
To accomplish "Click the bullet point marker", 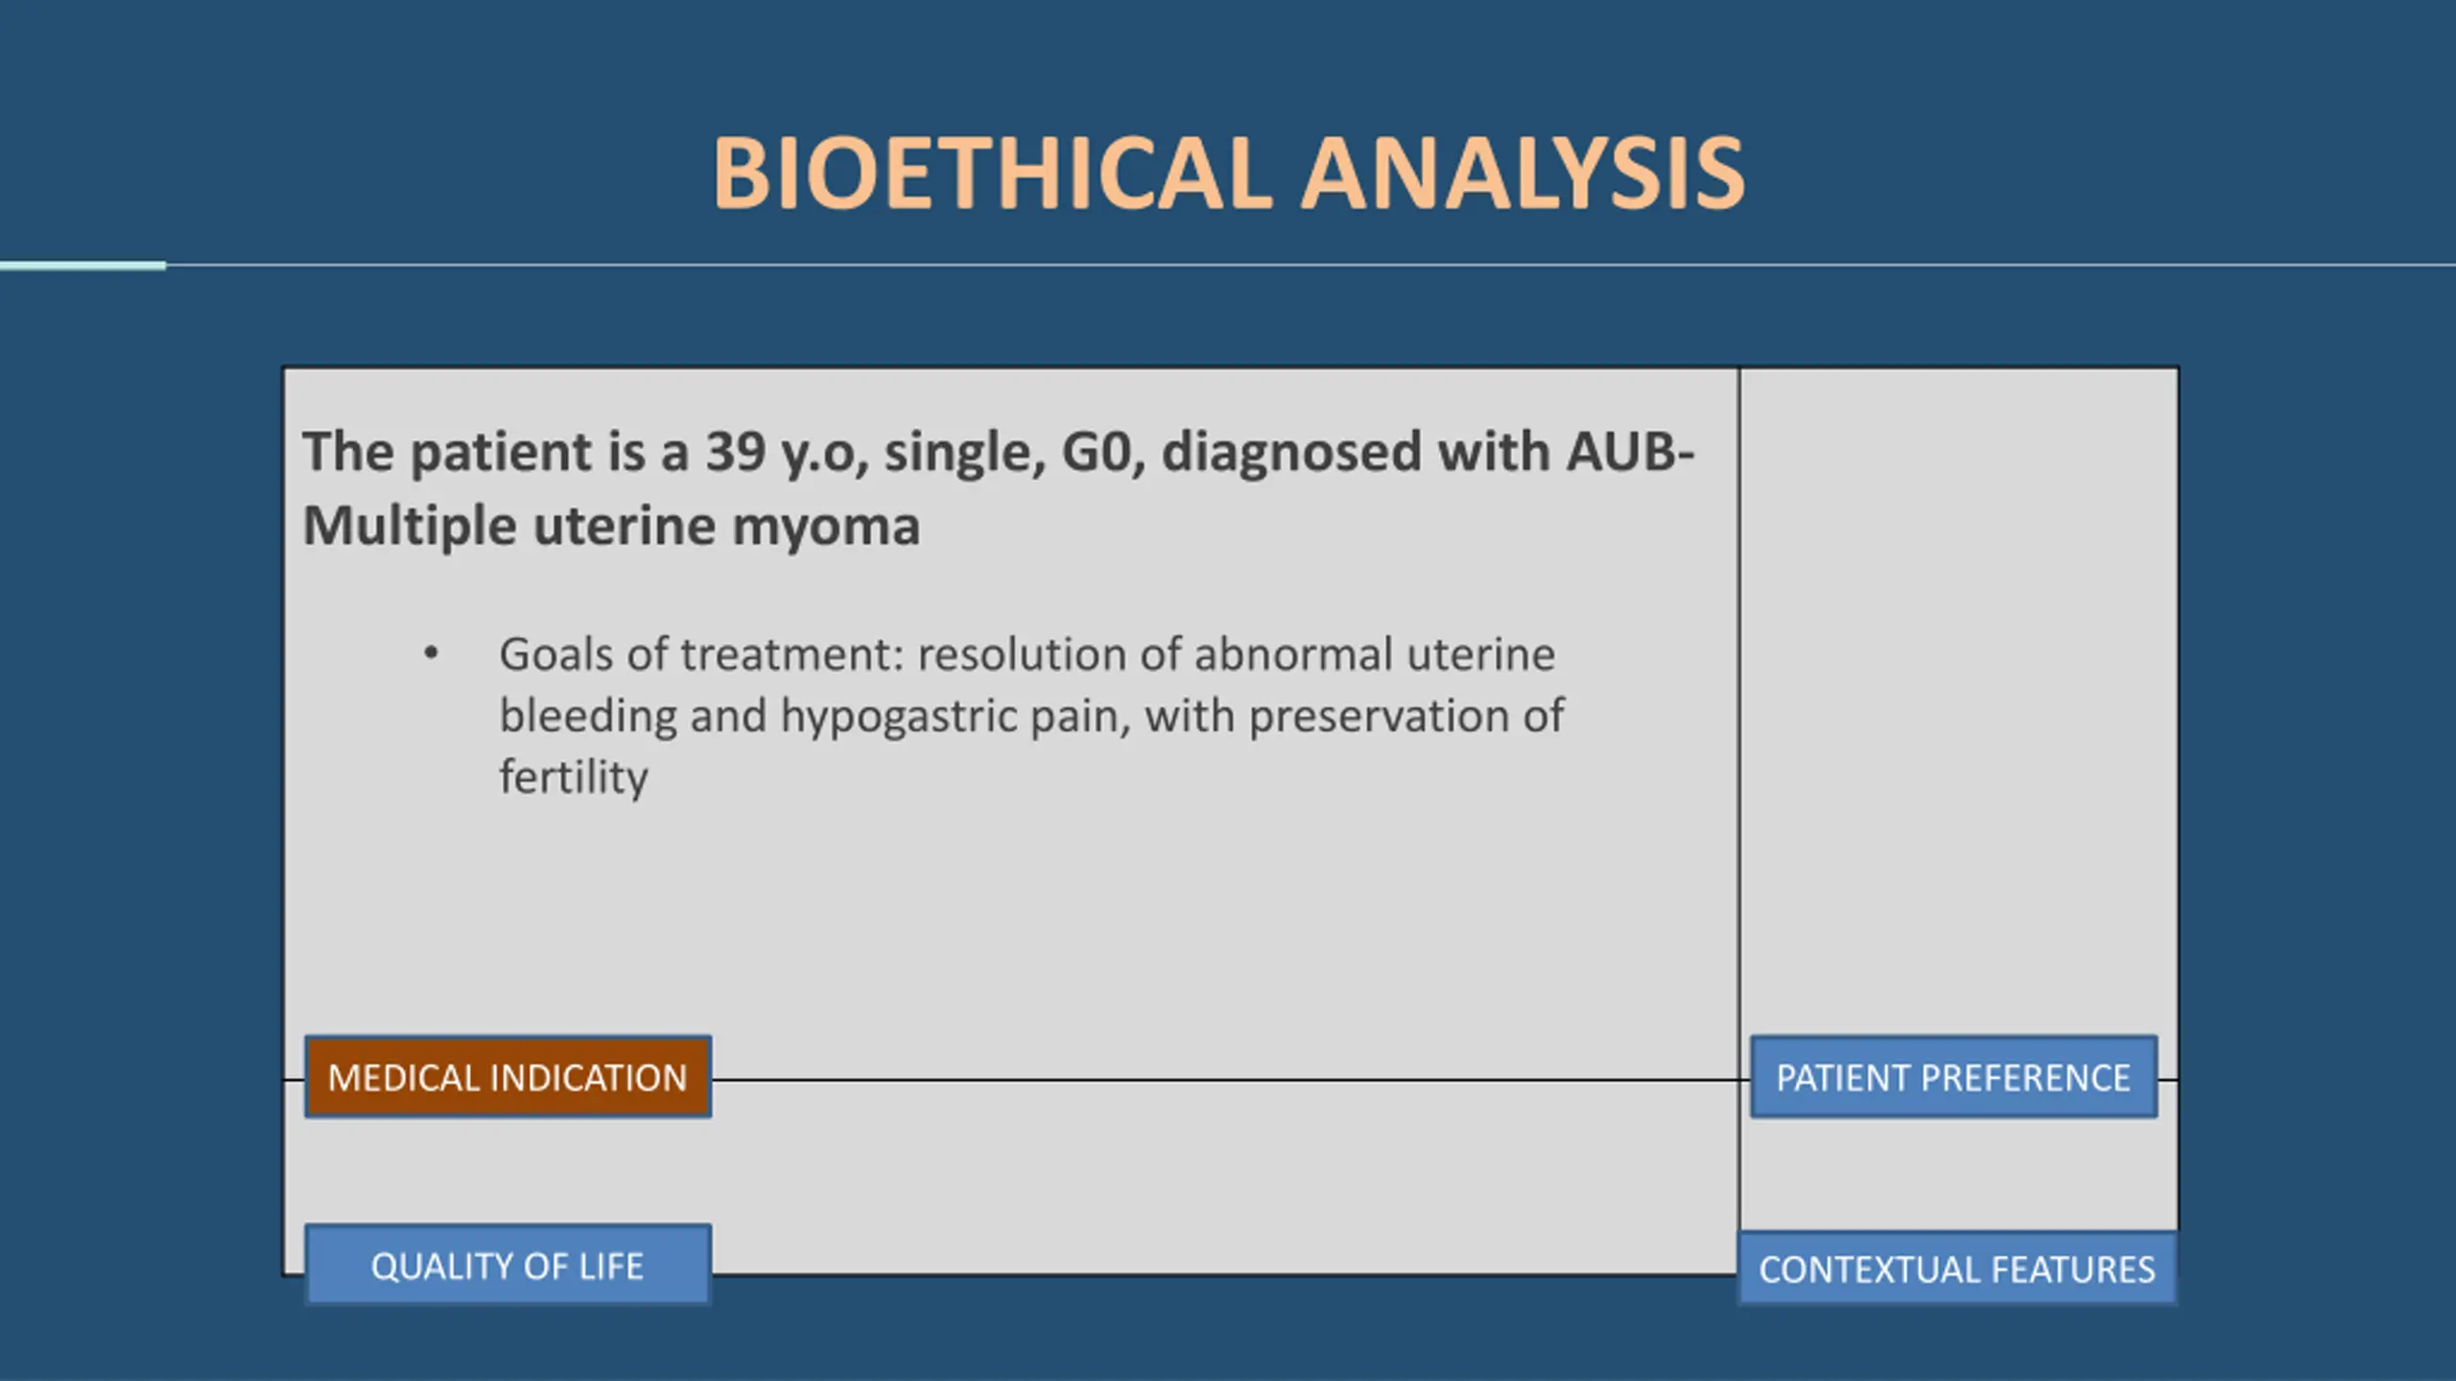I will pos(431,654).
